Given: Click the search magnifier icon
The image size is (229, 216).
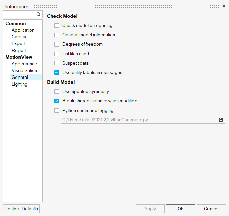Looking at the screenshot, I should pos(38,14).
